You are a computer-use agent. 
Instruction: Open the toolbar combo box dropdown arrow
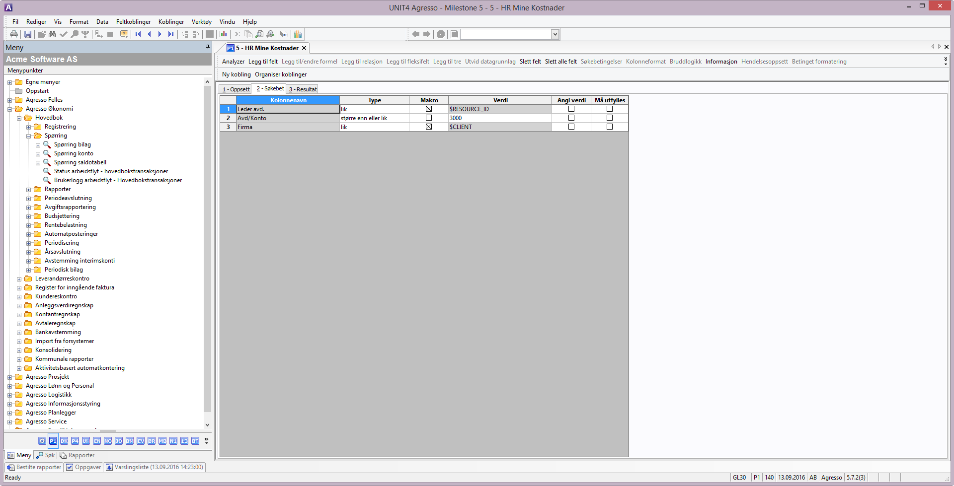(x=555, y=34)
